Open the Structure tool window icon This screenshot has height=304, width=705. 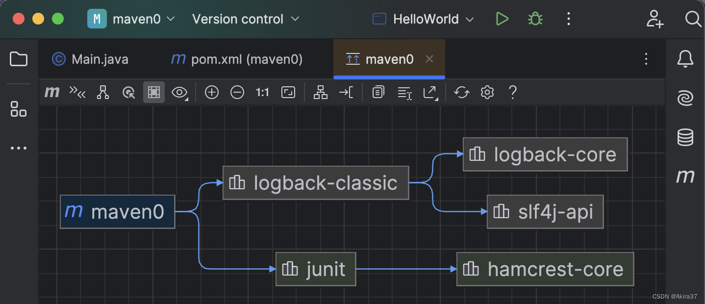click(x=19, y=109)
